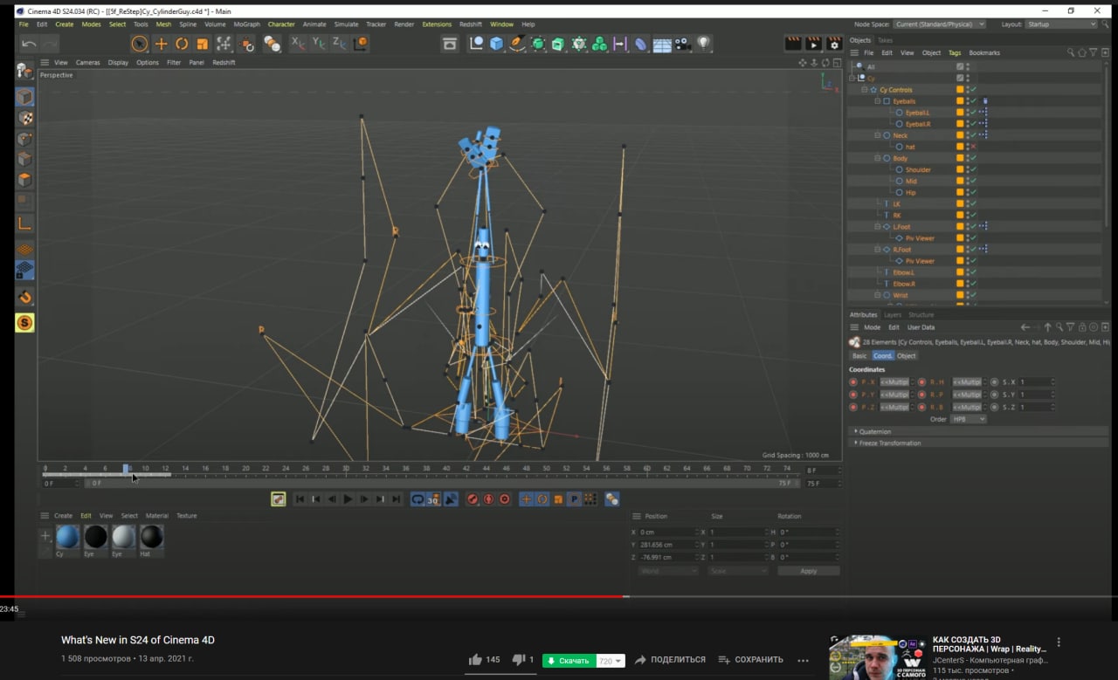Collapse the Cy Controls tree node

point(865,90)
